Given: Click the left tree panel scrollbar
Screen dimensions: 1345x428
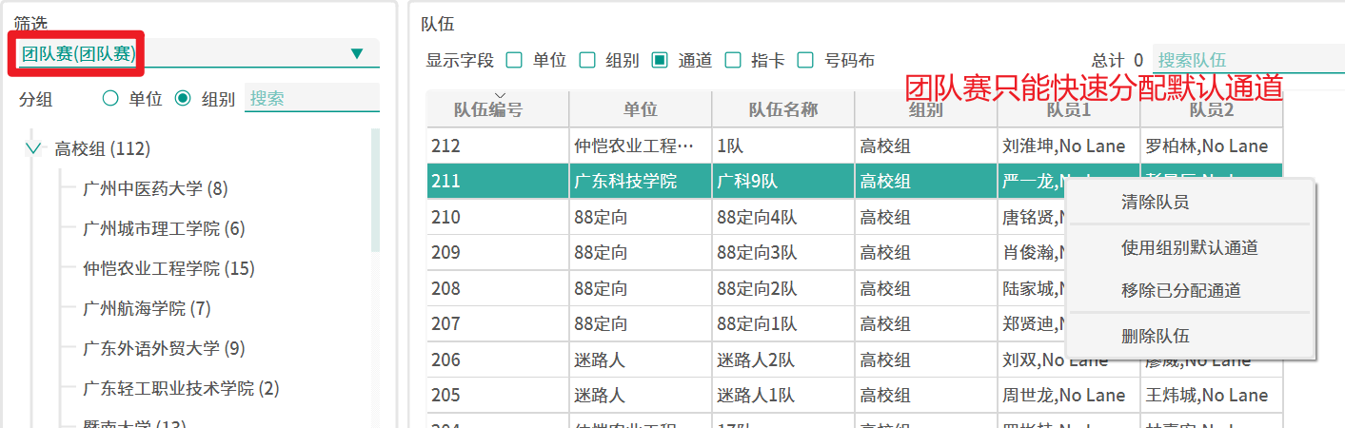Looking at the screenshot, I should pyautogui.click(x=375, y=190).
